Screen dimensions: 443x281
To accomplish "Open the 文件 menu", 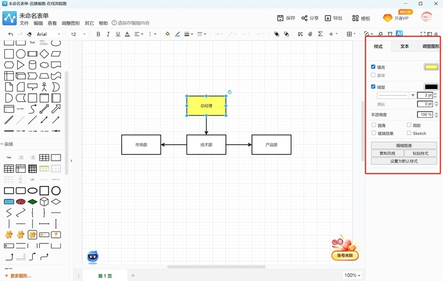I will tap(24, 23).
